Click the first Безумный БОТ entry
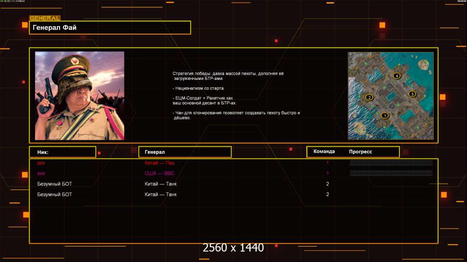Screen dimensions: 467x262 [54, 184]
